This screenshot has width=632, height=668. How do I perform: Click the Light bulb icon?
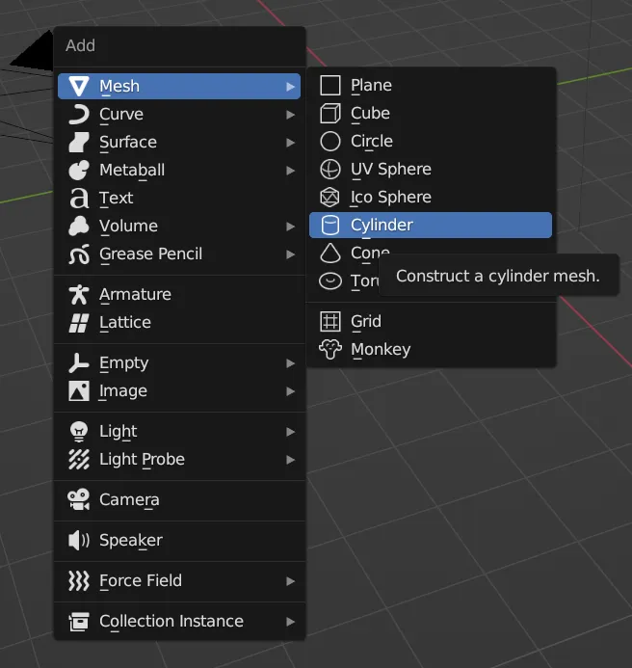pos(79,432)
